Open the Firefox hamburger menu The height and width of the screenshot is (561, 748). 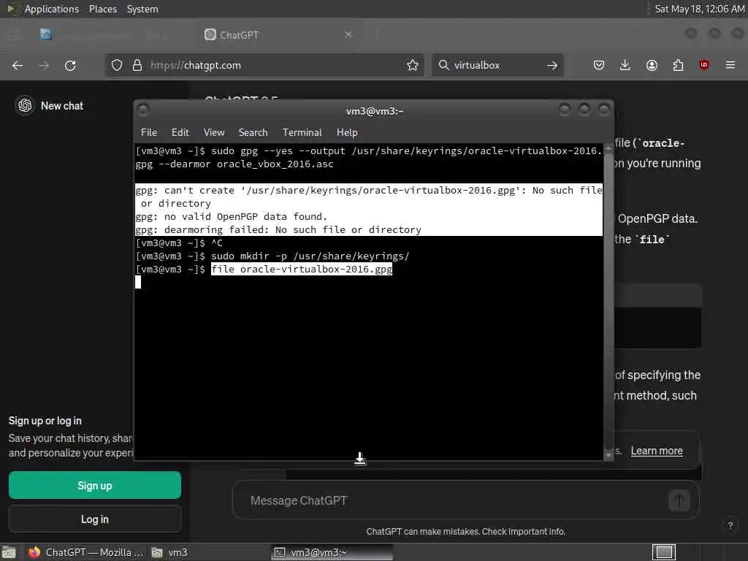[730, 65]
